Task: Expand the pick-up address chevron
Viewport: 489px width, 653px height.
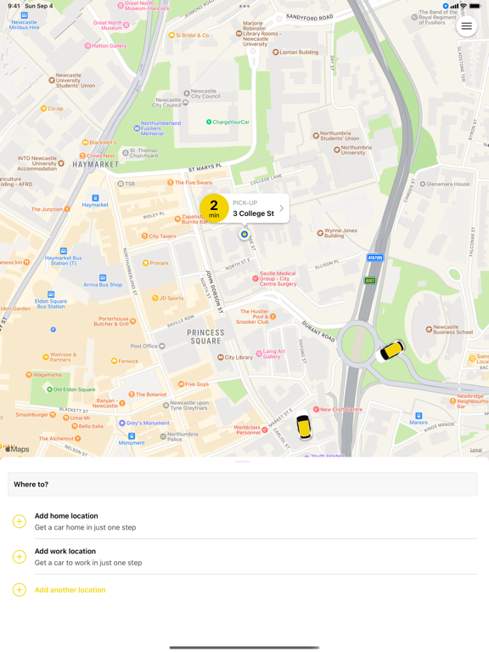Action: [282, 208]
